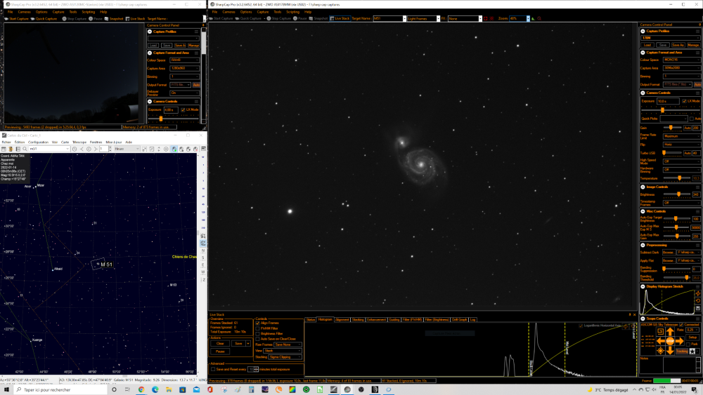Viewport: 703px width, 395px height.
Task: Adjust the Gain slider in Camera Controls
Action: click(x=671, y=128)
